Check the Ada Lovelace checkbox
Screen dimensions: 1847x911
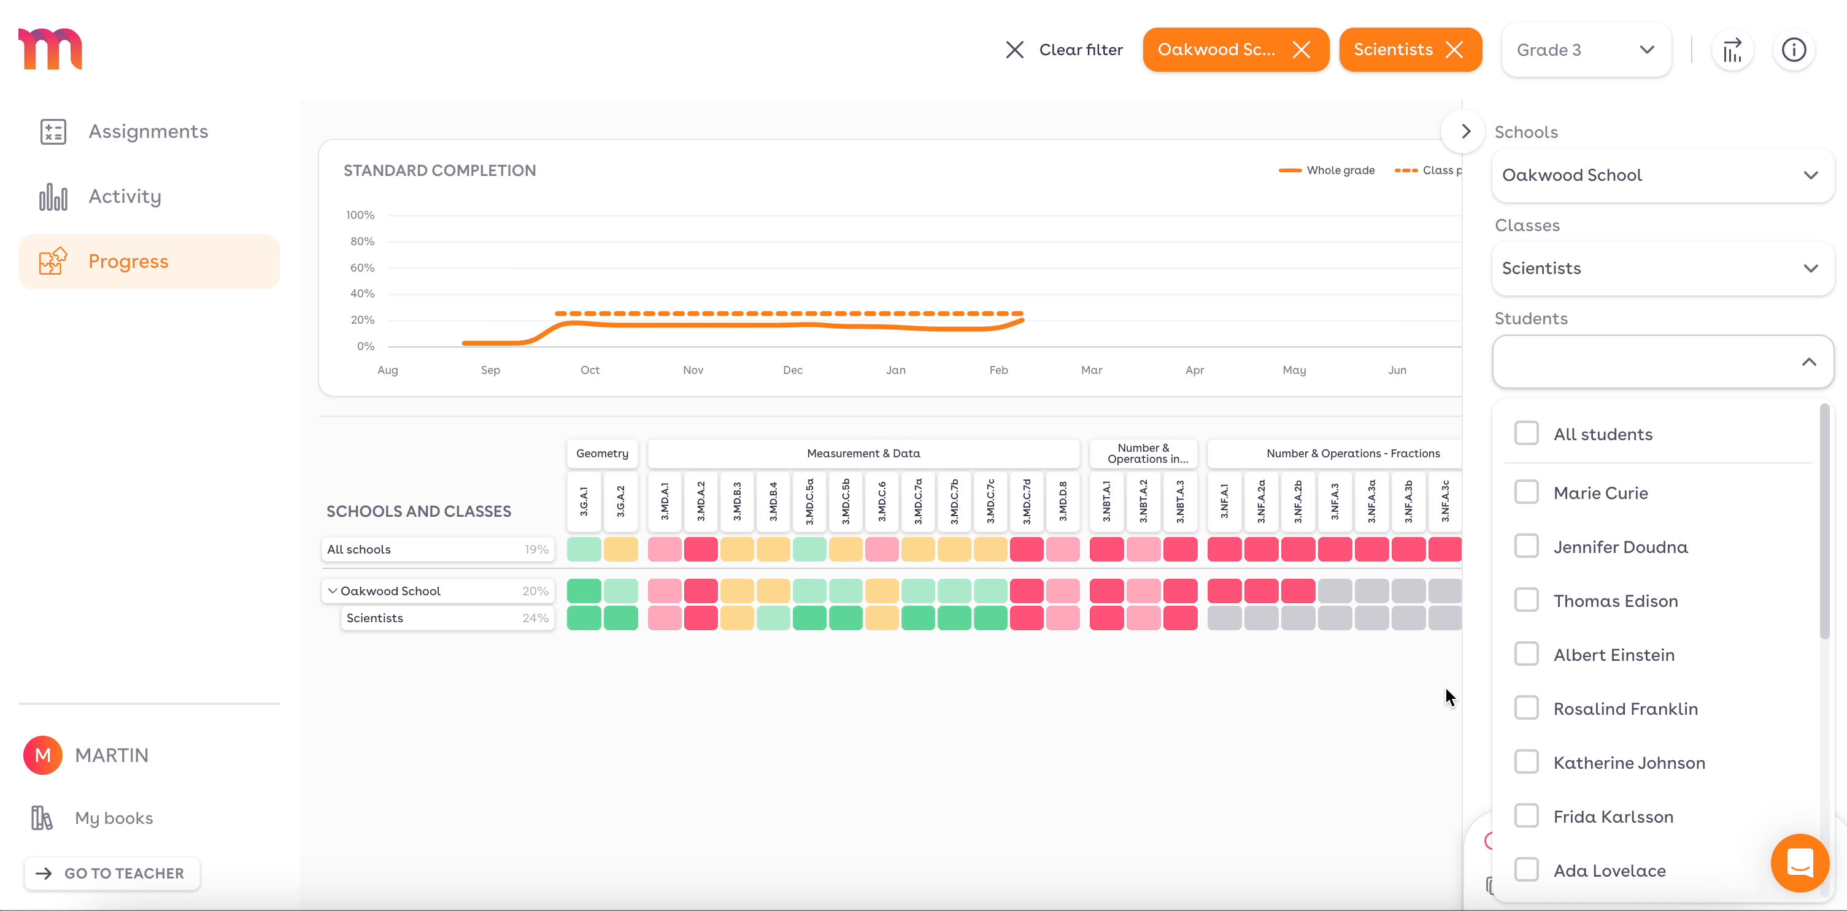(1527, 869)
